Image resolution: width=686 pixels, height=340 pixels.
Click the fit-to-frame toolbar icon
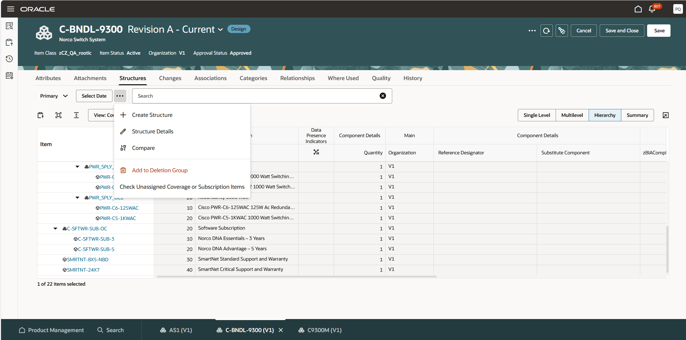[x=58, y=115]
